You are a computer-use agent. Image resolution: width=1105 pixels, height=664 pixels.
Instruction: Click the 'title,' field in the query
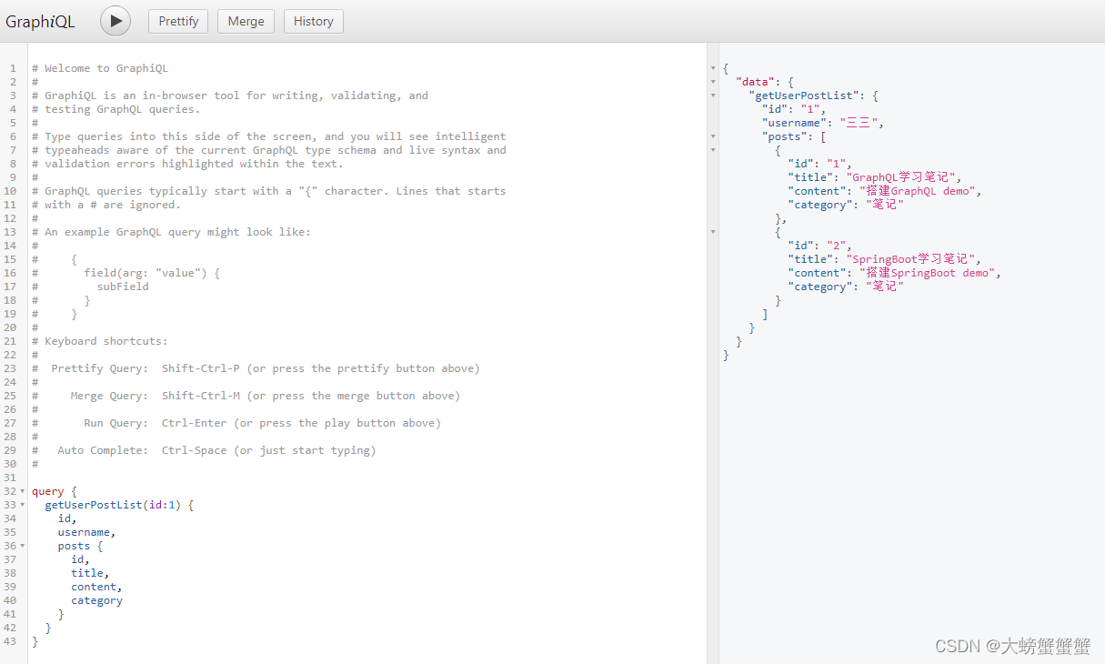click(x=90, y=573)
